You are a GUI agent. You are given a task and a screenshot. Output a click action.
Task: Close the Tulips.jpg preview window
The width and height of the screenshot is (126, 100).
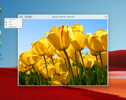tap(106, 17)
